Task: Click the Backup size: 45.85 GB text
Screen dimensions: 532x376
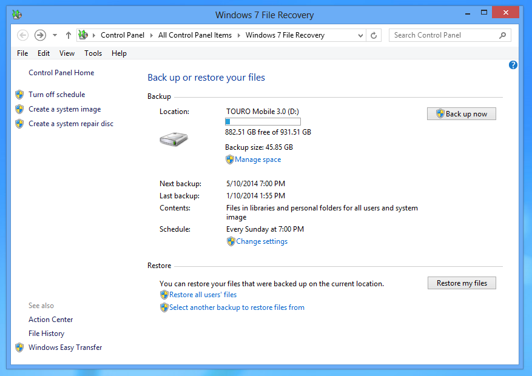Action: 259,147
